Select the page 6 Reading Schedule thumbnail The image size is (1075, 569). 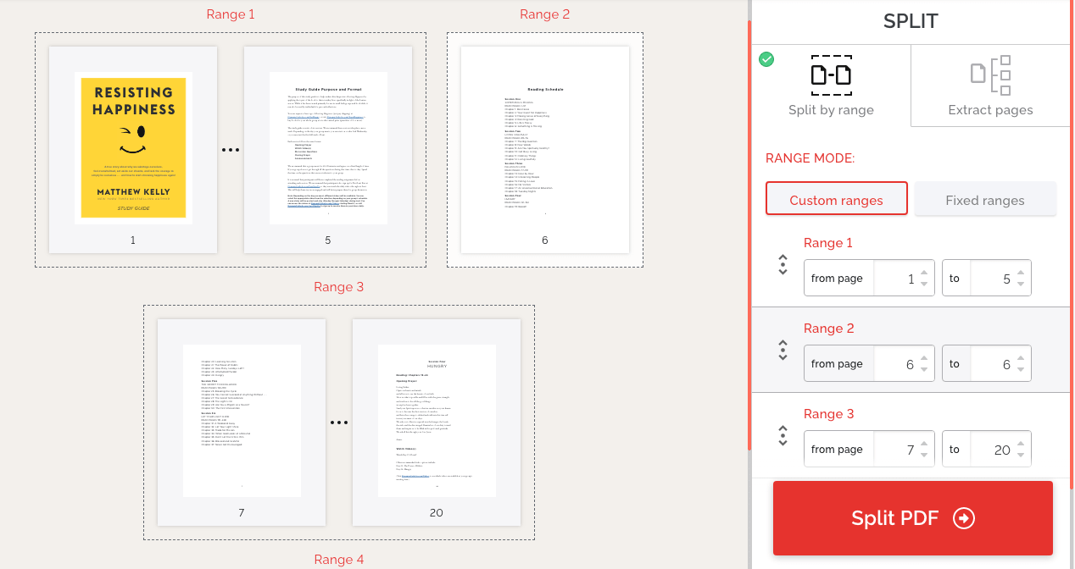544,149
